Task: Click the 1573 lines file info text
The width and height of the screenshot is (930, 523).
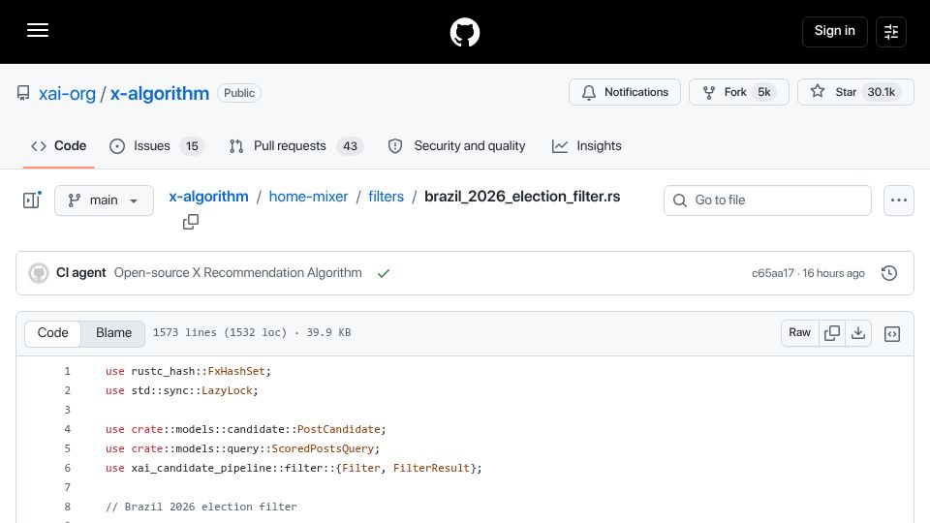Action: click(x=252, y=332)
